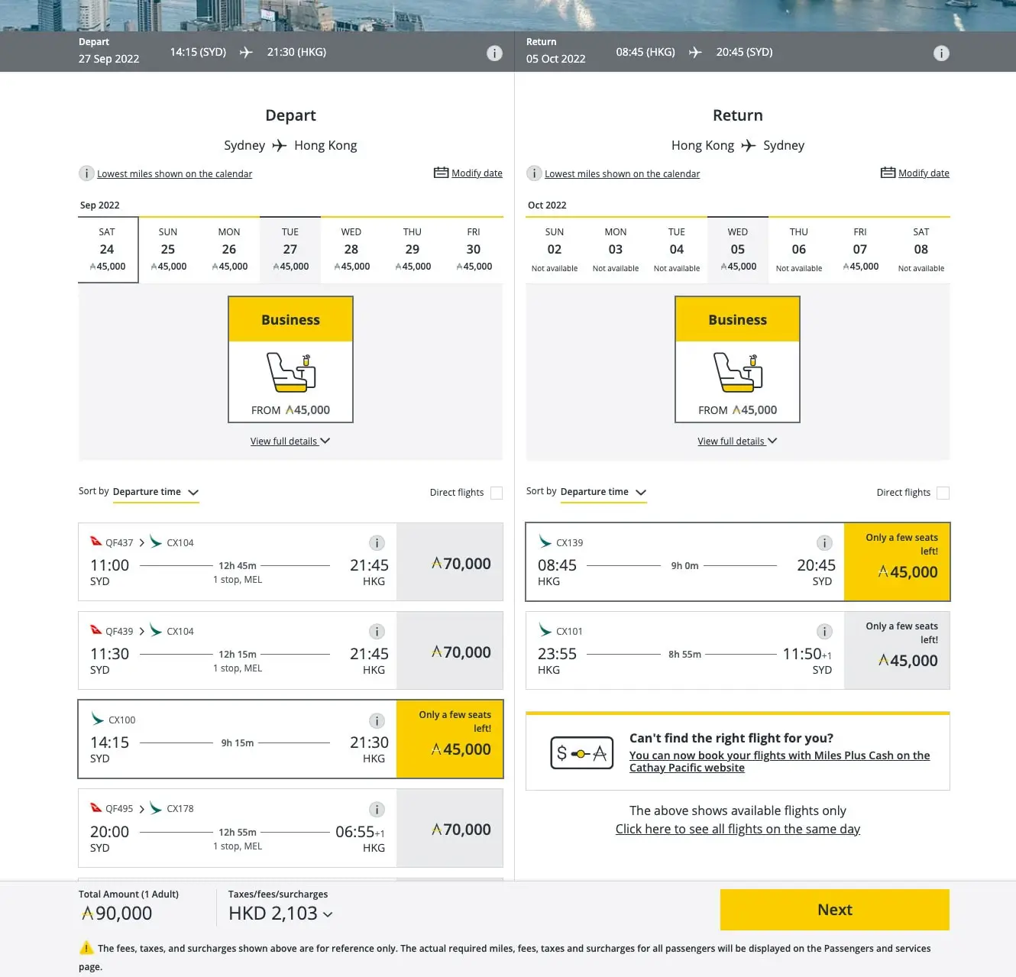
Task: Click info icon in Depart header bar
Action: tap(494, 53)
